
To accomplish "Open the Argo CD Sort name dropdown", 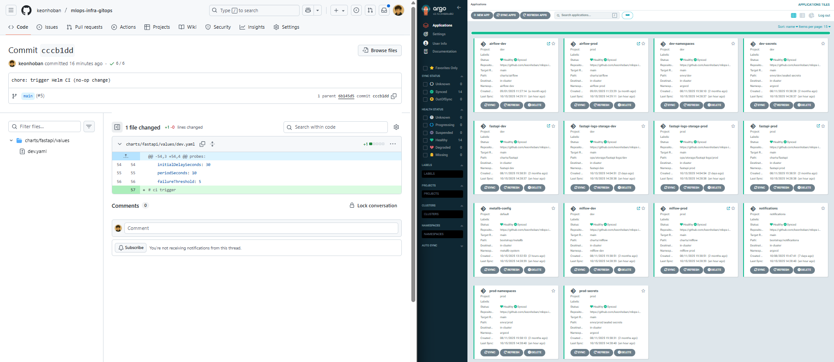I will click(787, 27).
